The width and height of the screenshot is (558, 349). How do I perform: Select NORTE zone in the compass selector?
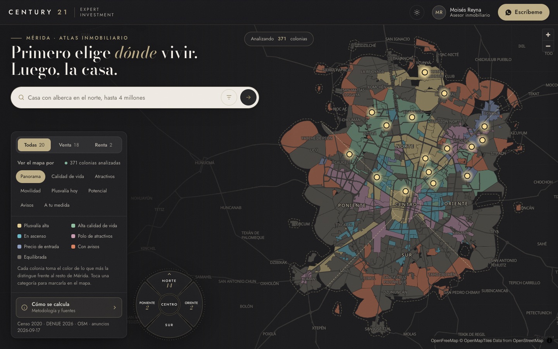point(169,283)
